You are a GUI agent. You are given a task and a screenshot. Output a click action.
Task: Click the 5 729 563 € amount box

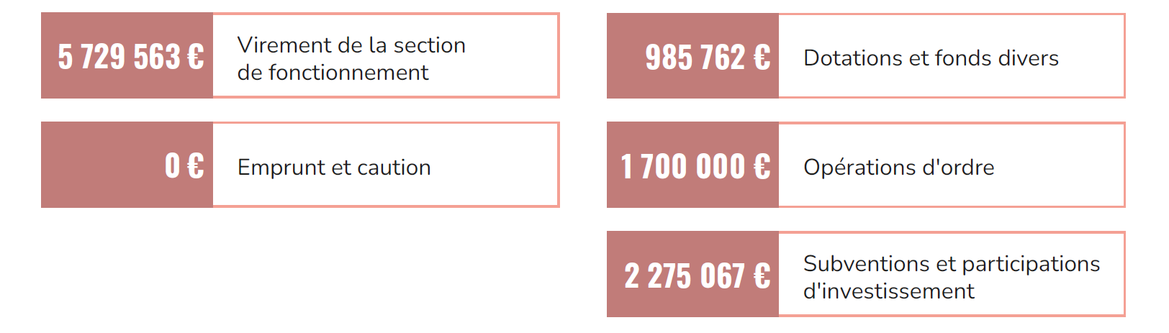point(127,56)
